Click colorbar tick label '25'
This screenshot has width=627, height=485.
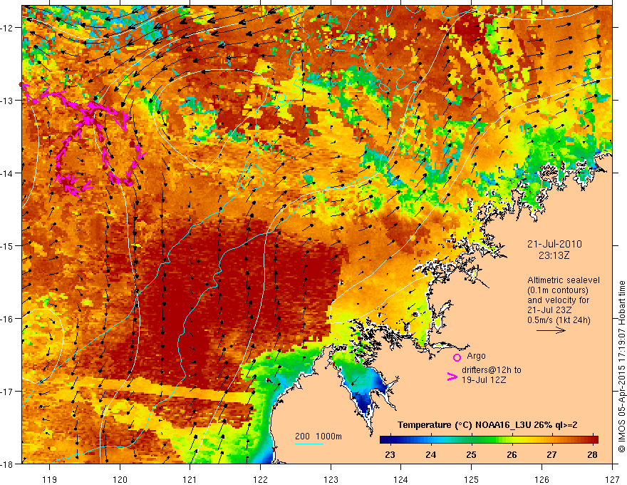[471, 454]
